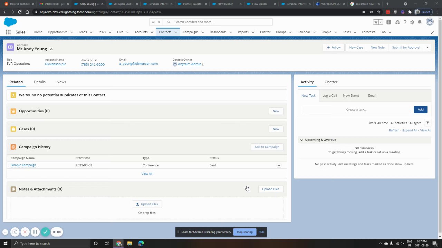Toggle the Loom camera icon
The width and height of the screenshot is (442, 248).
(15, 232)
